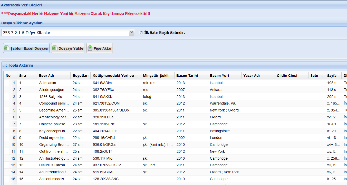
Task: Click call number 936.01/ORGa
Action: 104,145
